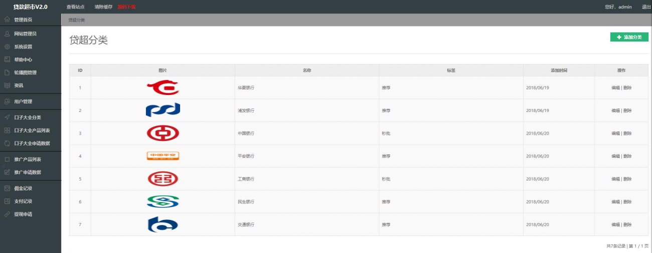Click the 工商银行 name cell
Viewport: 652px width, 253px height.
[306, 179]
